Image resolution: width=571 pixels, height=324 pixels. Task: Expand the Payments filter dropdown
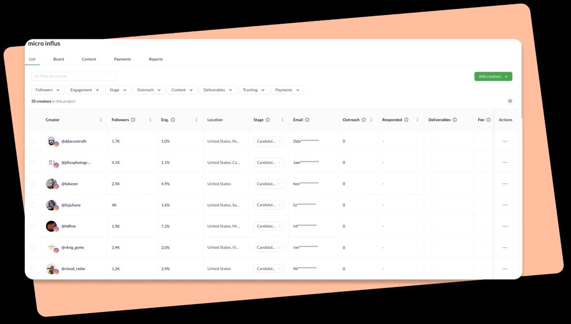tap(287, 90)
